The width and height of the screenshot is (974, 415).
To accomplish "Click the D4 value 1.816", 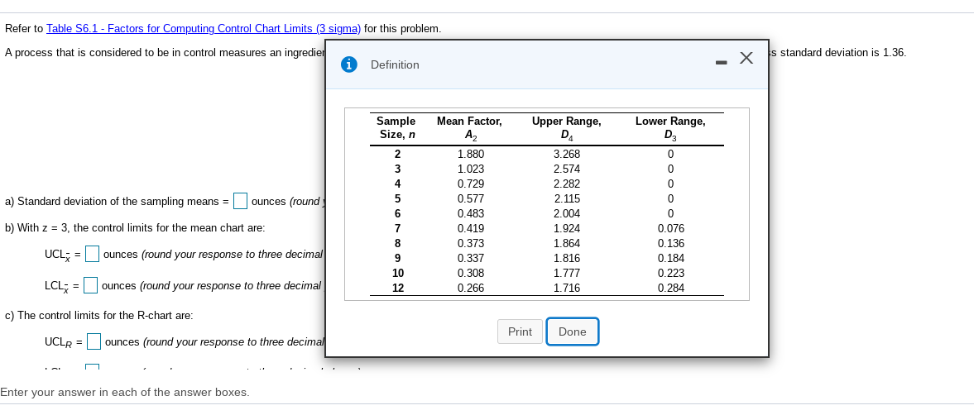I will point(567,259).
